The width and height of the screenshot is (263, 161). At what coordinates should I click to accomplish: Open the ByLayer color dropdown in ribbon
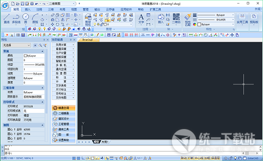point(216,24)
